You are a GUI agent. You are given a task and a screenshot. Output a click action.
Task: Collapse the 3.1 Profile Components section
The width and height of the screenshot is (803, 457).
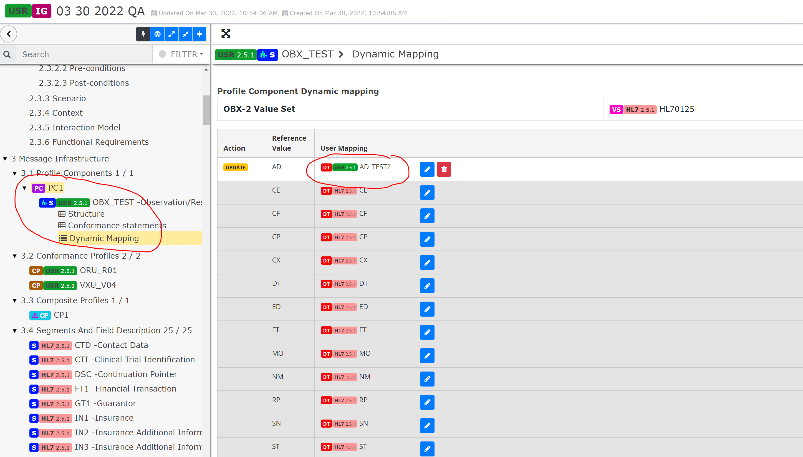point(15,173)
